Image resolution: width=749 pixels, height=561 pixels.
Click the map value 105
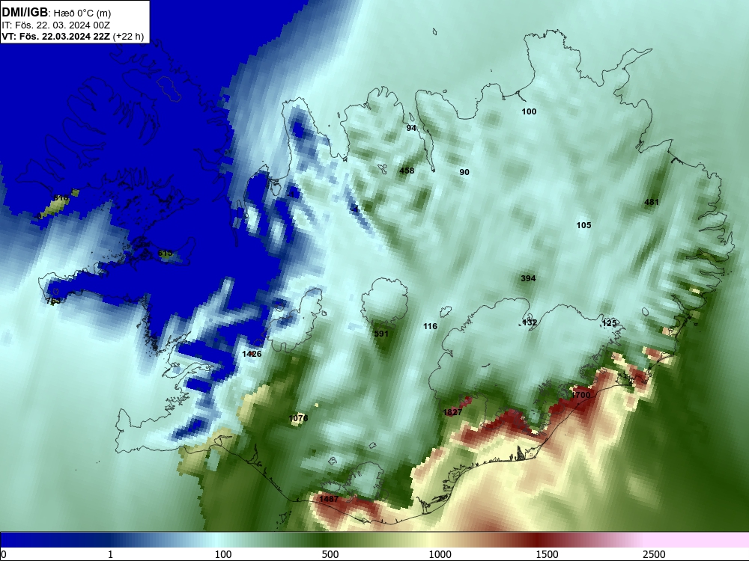pyautogui.click(x=583, y=225)
